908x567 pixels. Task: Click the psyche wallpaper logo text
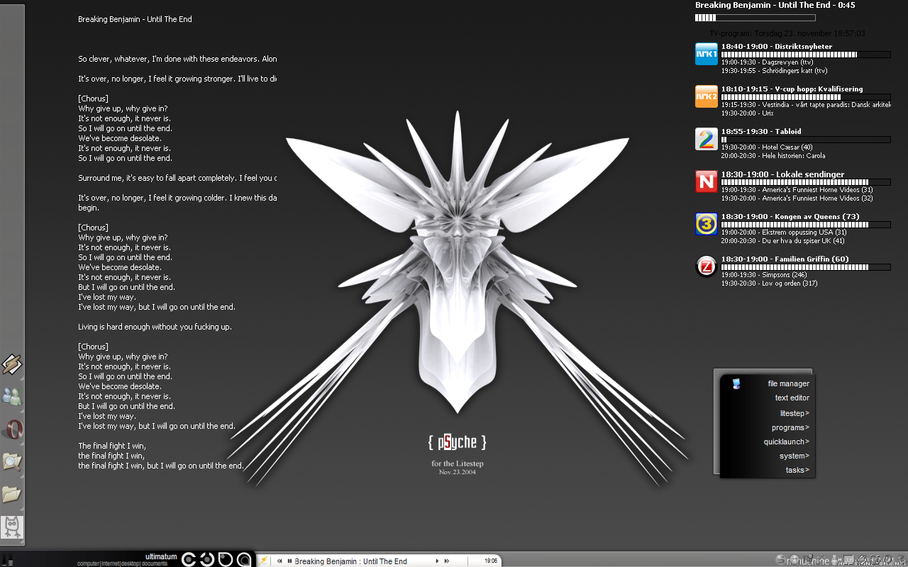point(458,442)
